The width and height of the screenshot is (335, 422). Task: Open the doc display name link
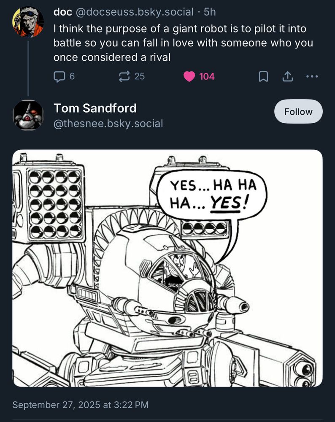tap(62, 12)
